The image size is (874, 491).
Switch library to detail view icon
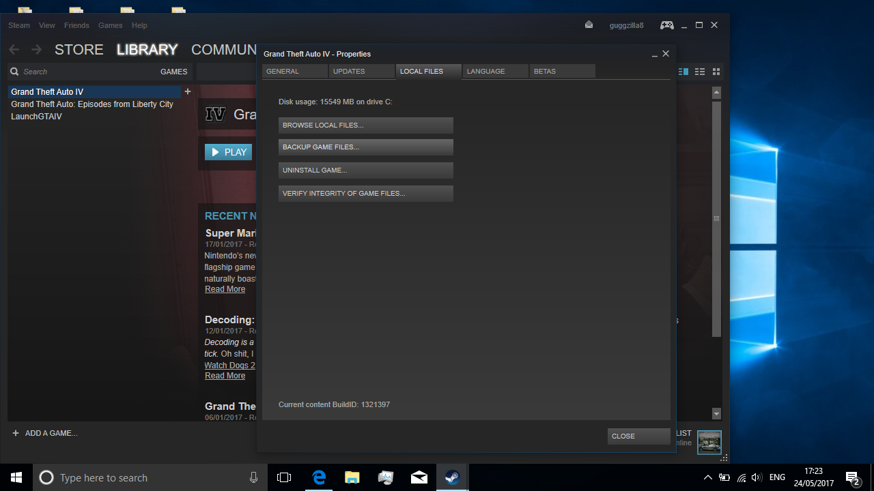coord(683,72)
